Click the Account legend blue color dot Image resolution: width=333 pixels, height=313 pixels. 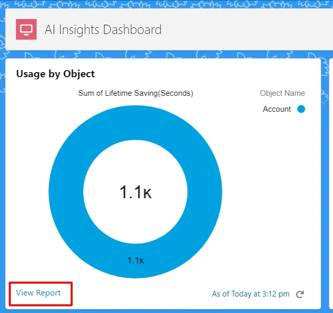(x=301, y=109)
